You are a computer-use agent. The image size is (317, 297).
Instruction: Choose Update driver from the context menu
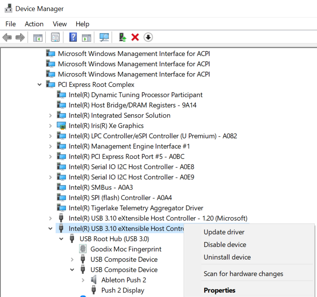click(x=224, y=232)
